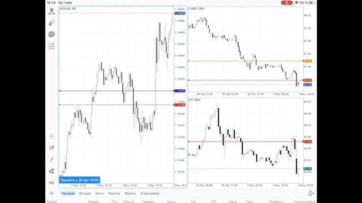
Task: Switch to the Журнал tab
Action: [x=130, y=193]
